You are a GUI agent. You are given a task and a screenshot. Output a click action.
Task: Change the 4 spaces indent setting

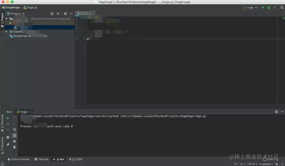[266, 164]
